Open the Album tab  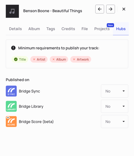click(x=34, y=29)
